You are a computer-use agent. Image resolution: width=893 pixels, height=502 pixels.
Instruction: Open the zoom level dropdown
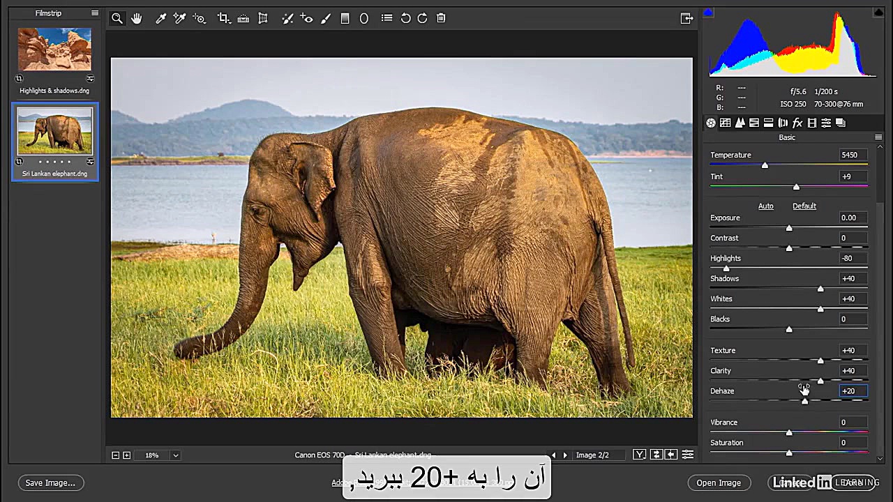coord(176,455)
